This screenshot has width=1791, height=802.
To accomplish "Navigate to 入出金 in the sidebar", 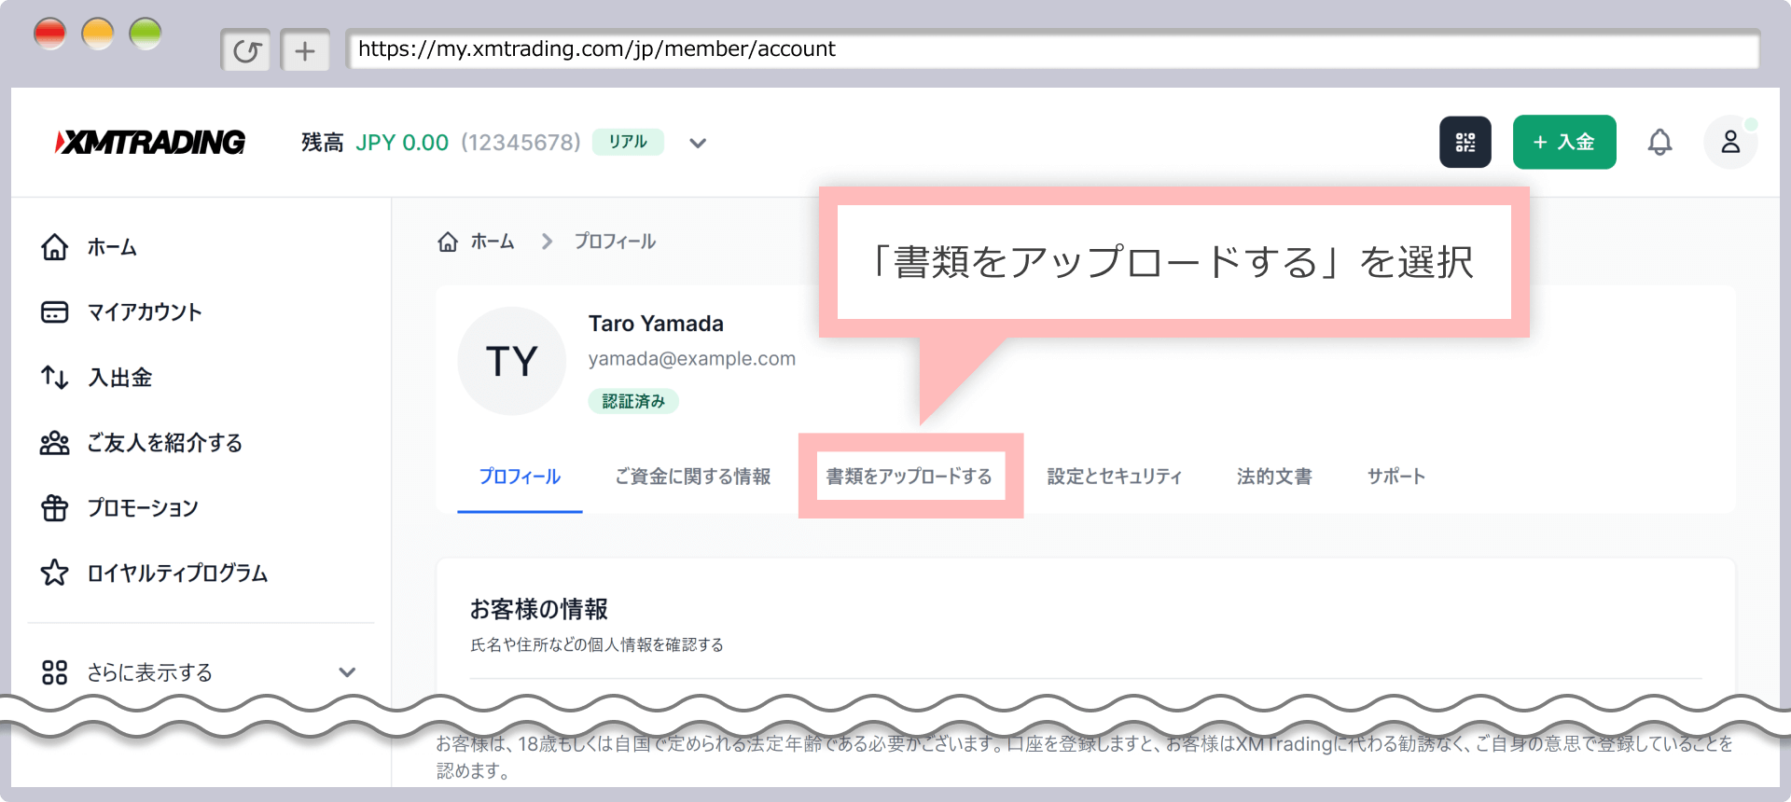I will [119, 378].
